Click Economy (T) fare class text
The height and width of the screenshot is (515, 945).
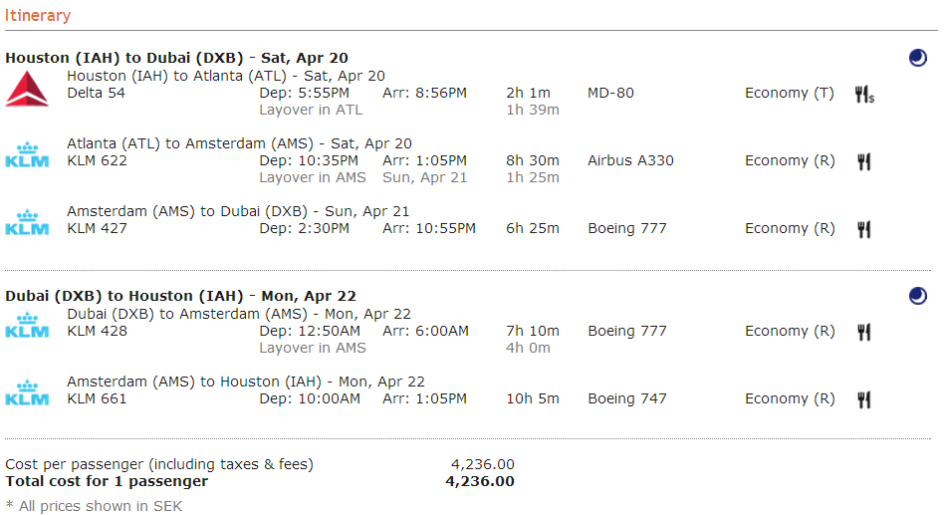[790, 93]
